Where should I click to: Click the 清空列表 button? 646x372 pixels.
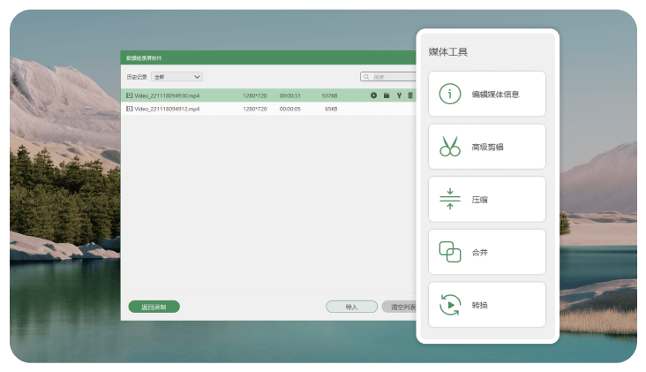pos(399,307)
